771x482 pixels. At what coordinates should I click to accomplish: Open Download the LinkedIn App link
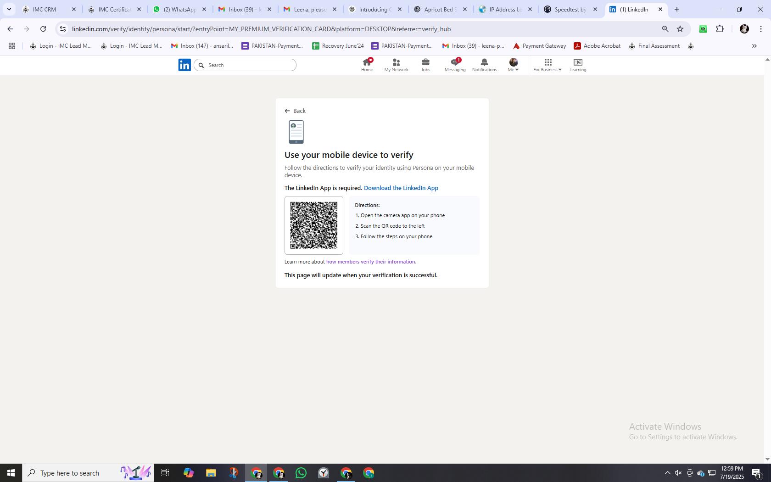401,188
